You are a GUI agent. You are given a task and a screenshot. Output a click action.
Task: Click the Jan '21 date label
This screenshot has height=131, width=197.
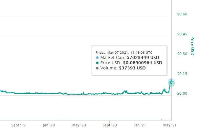click(140, 125)
